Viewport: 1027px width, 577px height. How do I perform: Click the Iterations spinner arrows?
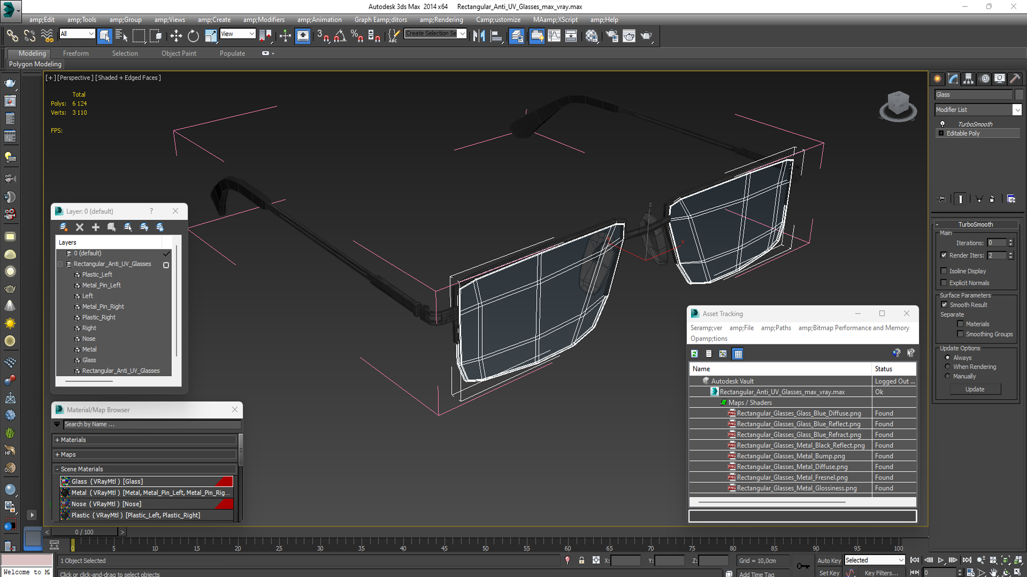pos(1010,243)
